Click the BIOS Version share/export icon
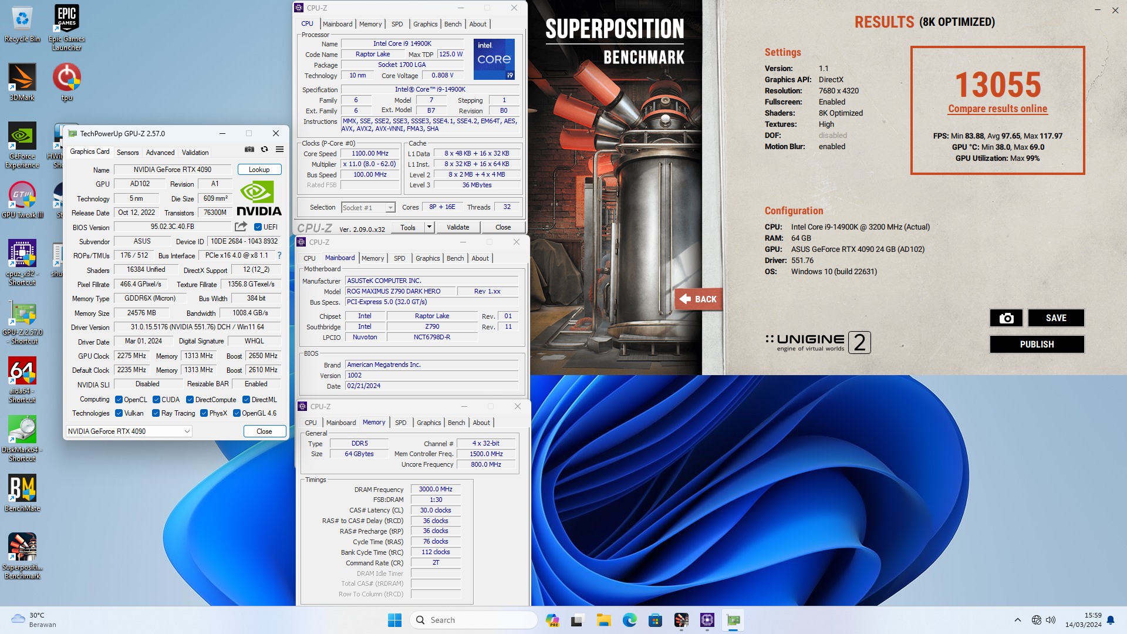 [241, 227]
